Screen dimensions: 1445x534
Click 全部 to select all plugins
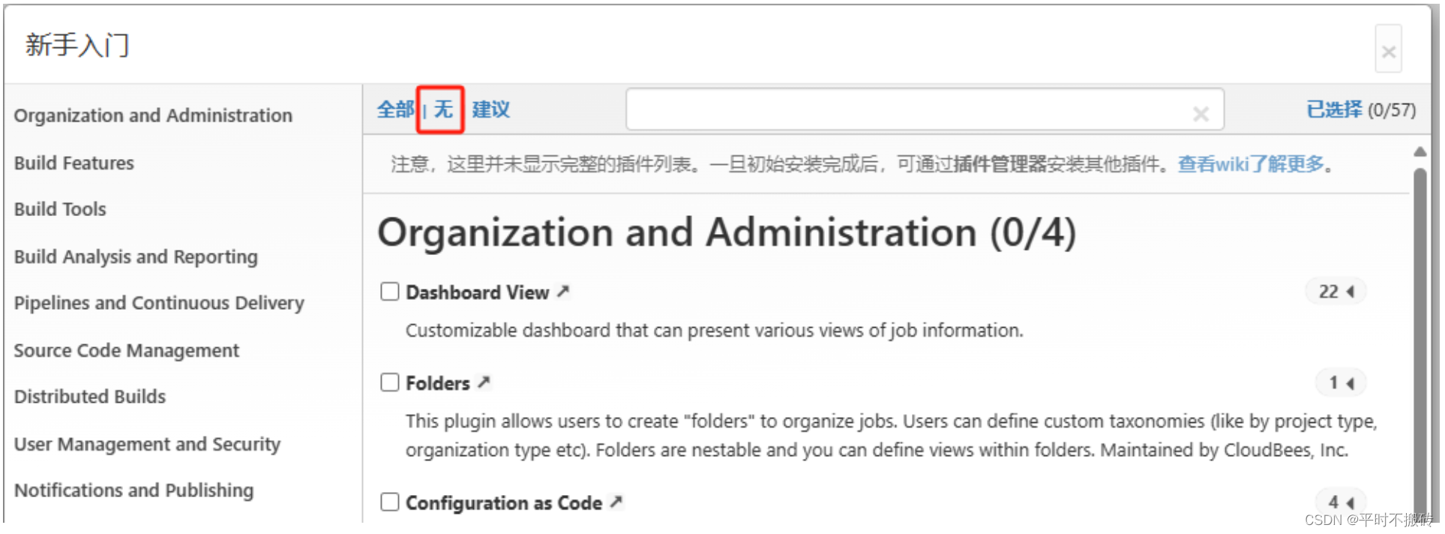pyautogui.click(x=395, y=109)
